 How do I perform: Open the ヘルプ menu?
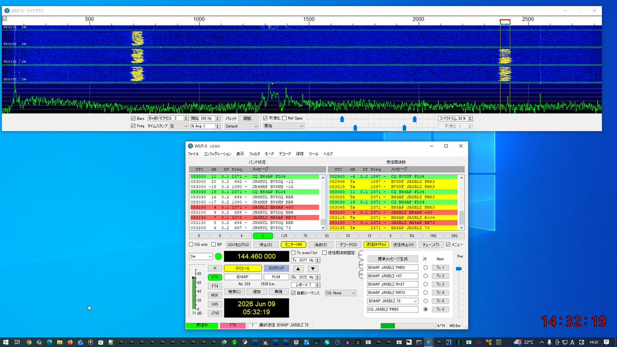tap(328, 154)
